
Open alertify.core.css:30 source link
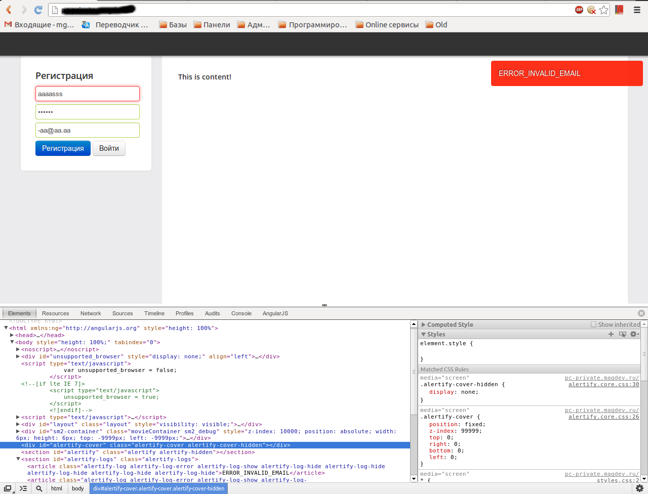pos(604,385)
